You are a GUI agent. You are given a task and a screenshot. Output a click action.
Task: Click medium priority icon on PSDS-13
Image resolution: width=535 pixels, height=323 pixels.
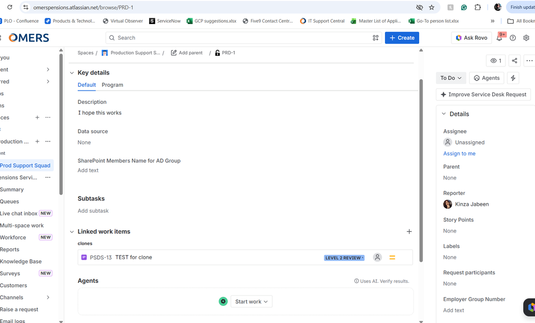[x=392, y=258]
